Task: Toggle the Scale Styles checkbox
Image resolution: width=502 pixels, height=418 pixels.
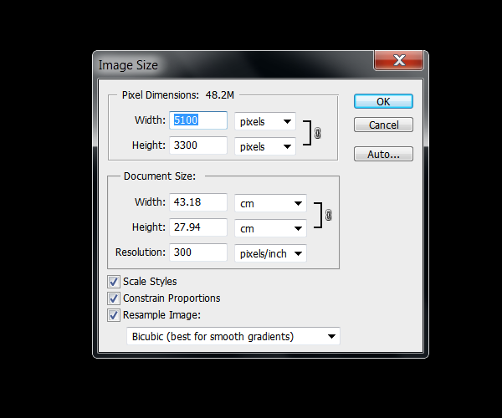Action: pyautogui.click(x=114, y=282)
